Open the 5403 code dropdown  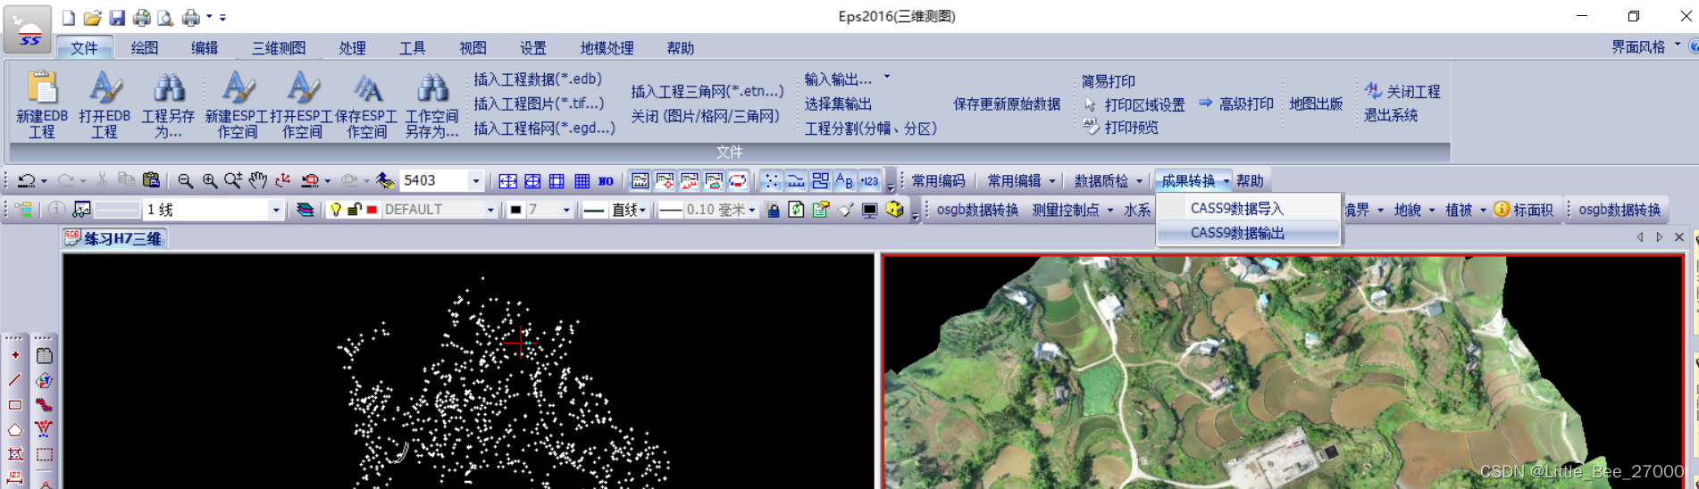click(x=475, y=181)
